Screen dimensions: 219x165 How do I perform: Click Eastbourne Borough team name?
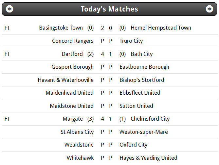click(x=144, y=67)
